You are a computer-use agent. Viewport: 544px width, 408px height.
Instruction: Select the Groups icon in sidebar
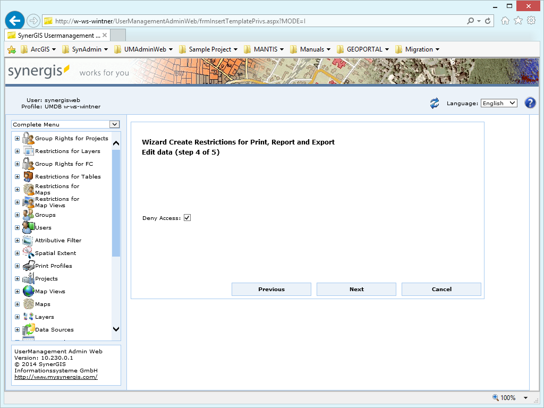28,215
